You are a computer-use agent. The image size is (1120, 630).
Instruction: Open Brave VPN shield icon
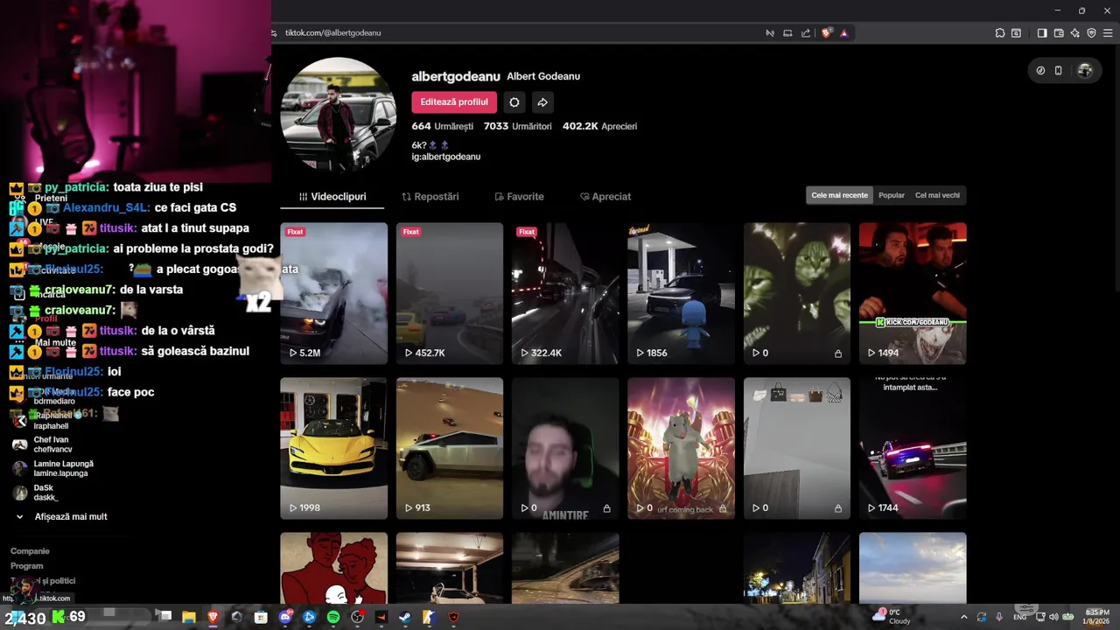click(1091, 33)
